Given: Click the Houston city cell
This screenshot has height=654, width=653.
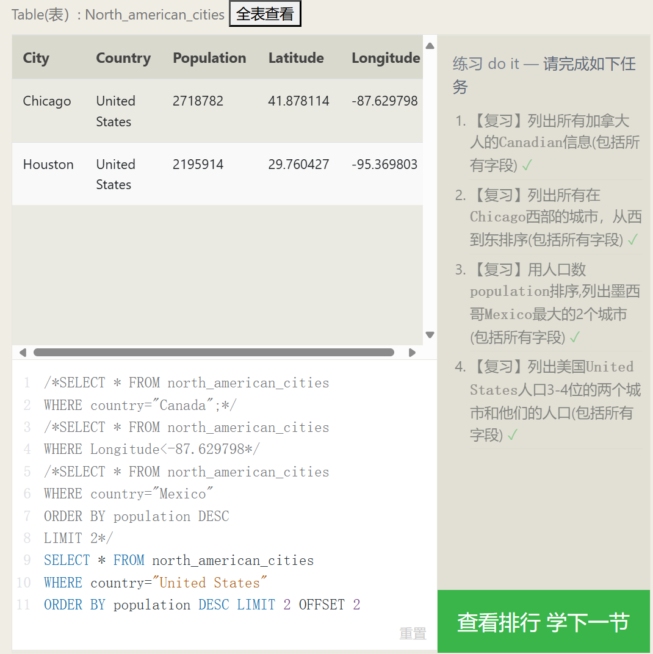Looking at the screenshot, I should pos(48,165).
